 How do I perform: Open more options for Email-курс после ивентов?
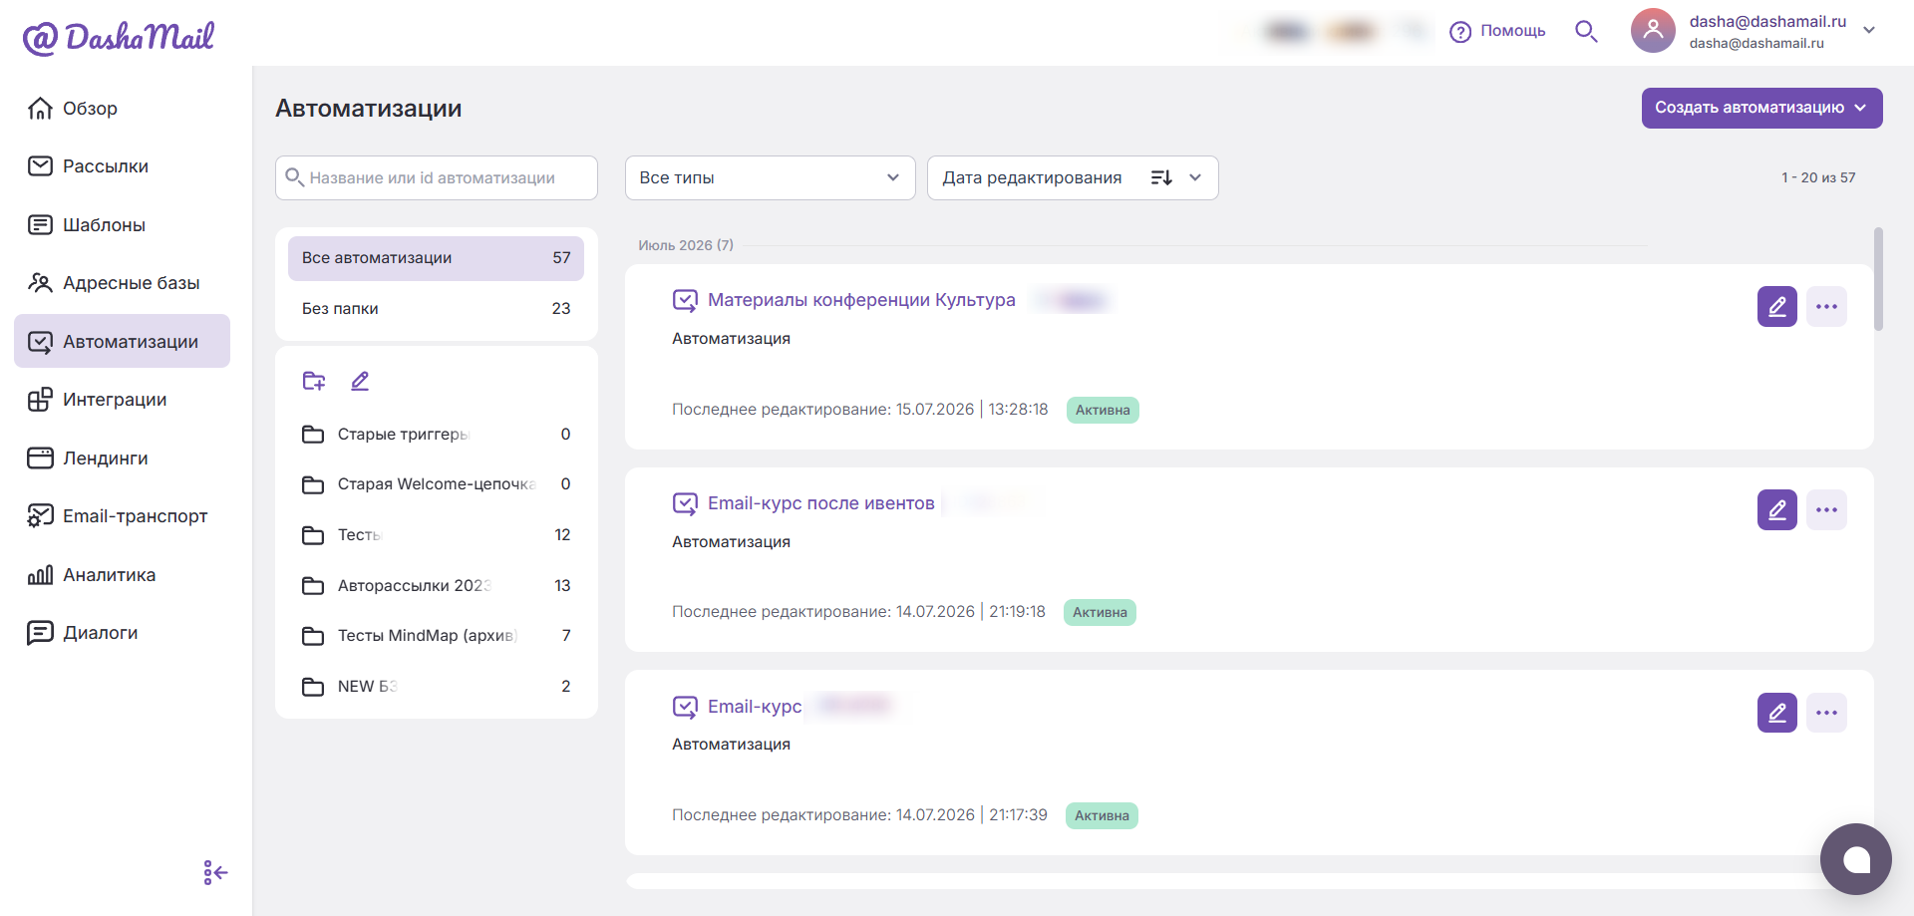(1826, 510)
